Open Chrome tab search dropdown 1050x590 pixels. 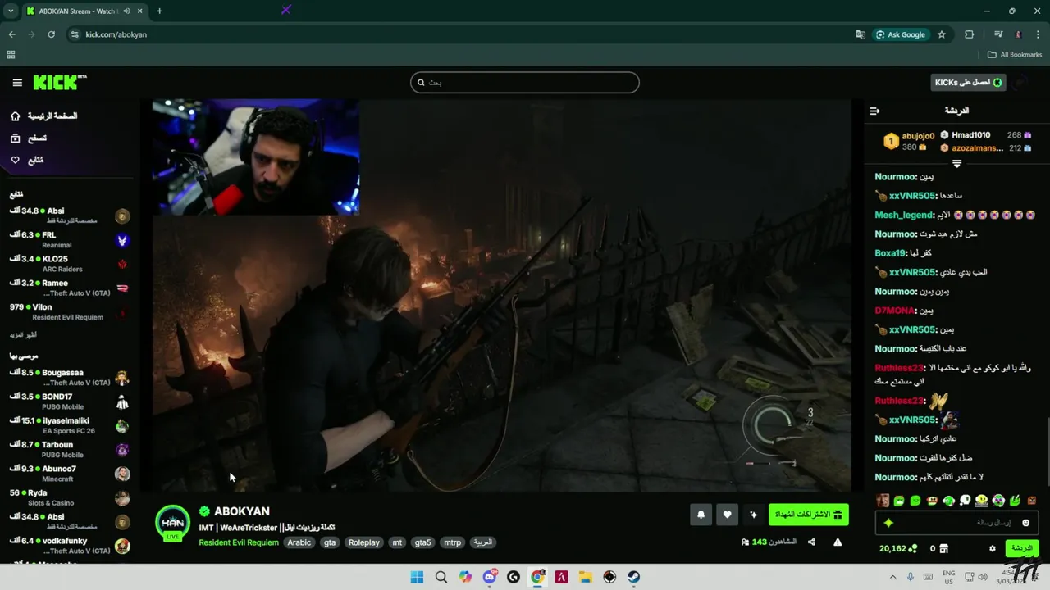pyautogui.click(x=11, y=11)
